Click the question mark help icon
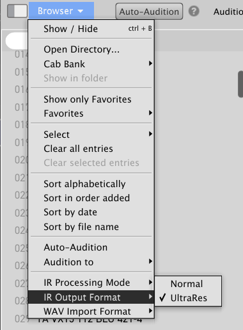This screenshot has width=243, height=330. click(x=194, y=11)
